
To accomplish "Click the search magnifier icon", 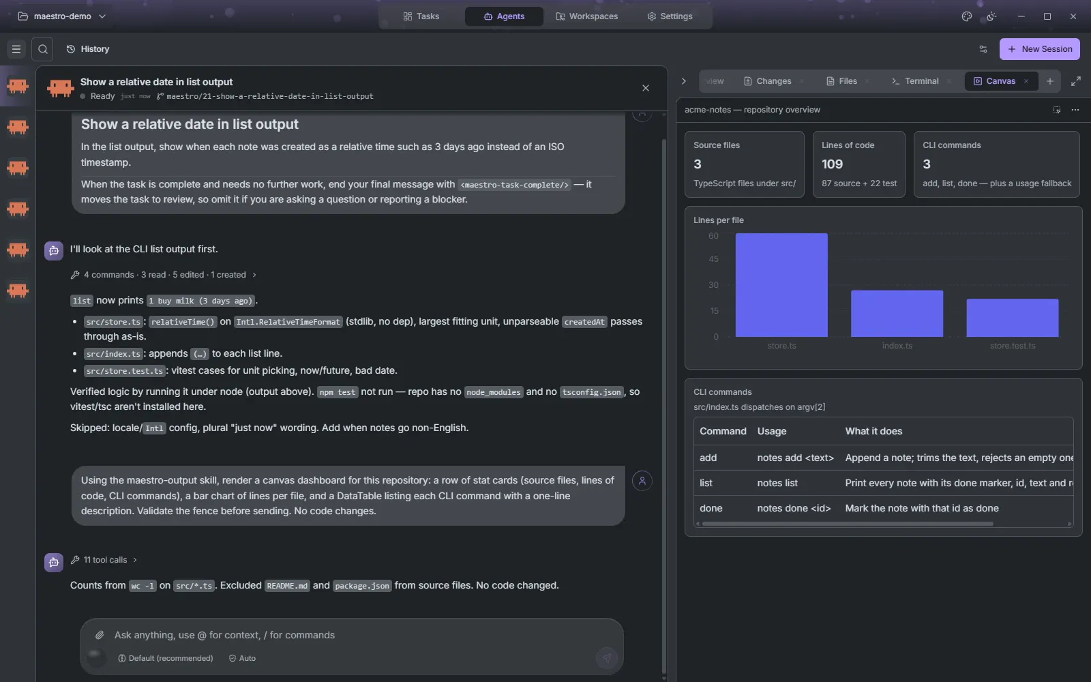I will [43, 49].
